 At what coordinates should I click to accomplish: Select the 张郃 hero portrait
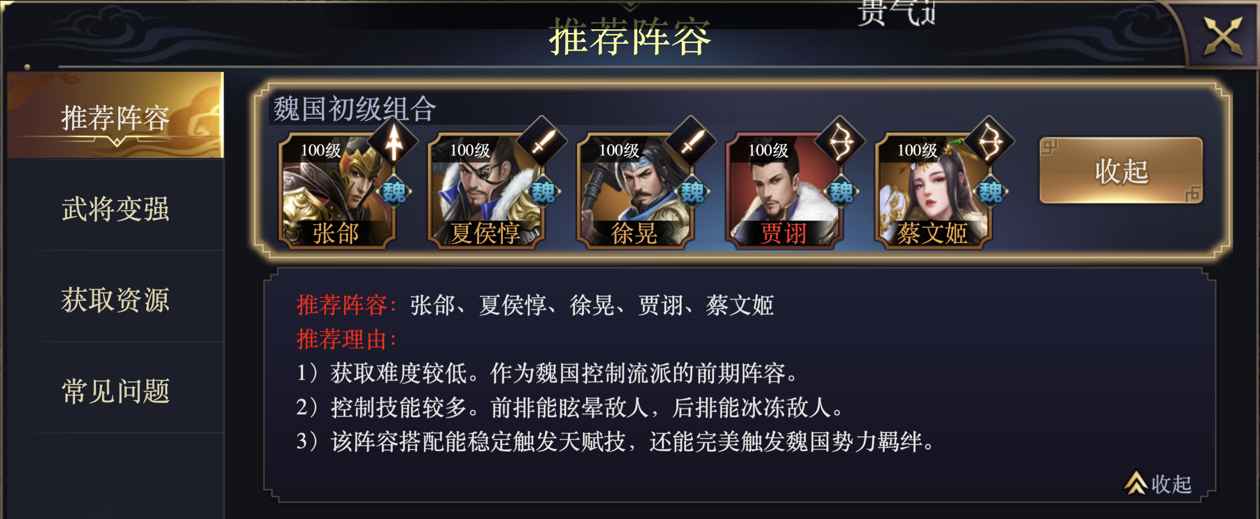[x=337, y=190]
